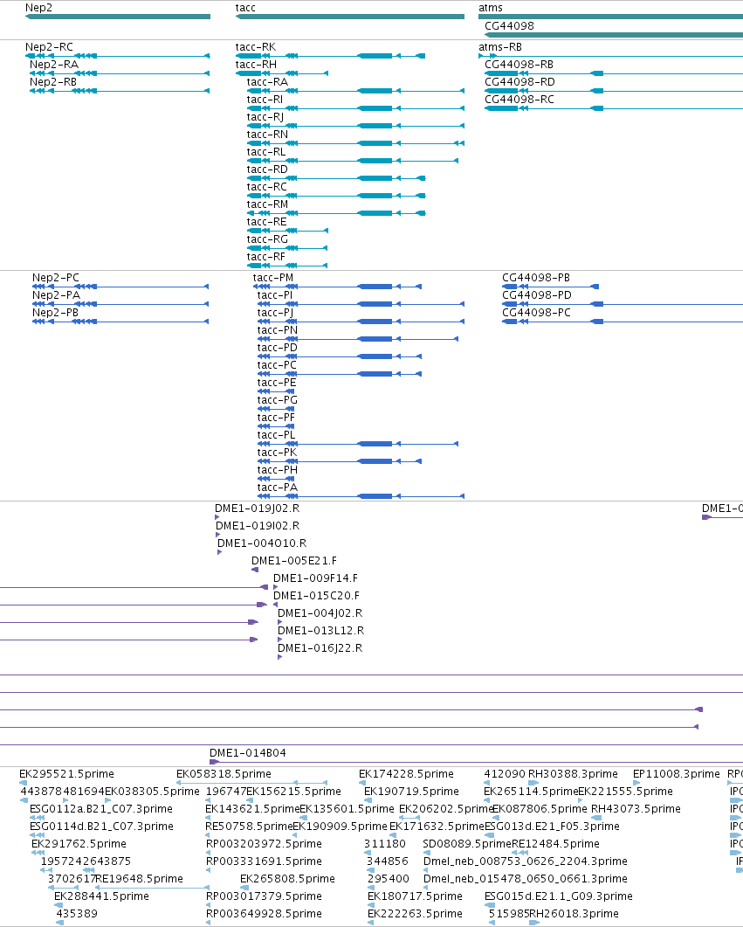743x927 pixels.
Task: Click BAC end DME1-005E21.F
Action: click(x=294, y=560)
